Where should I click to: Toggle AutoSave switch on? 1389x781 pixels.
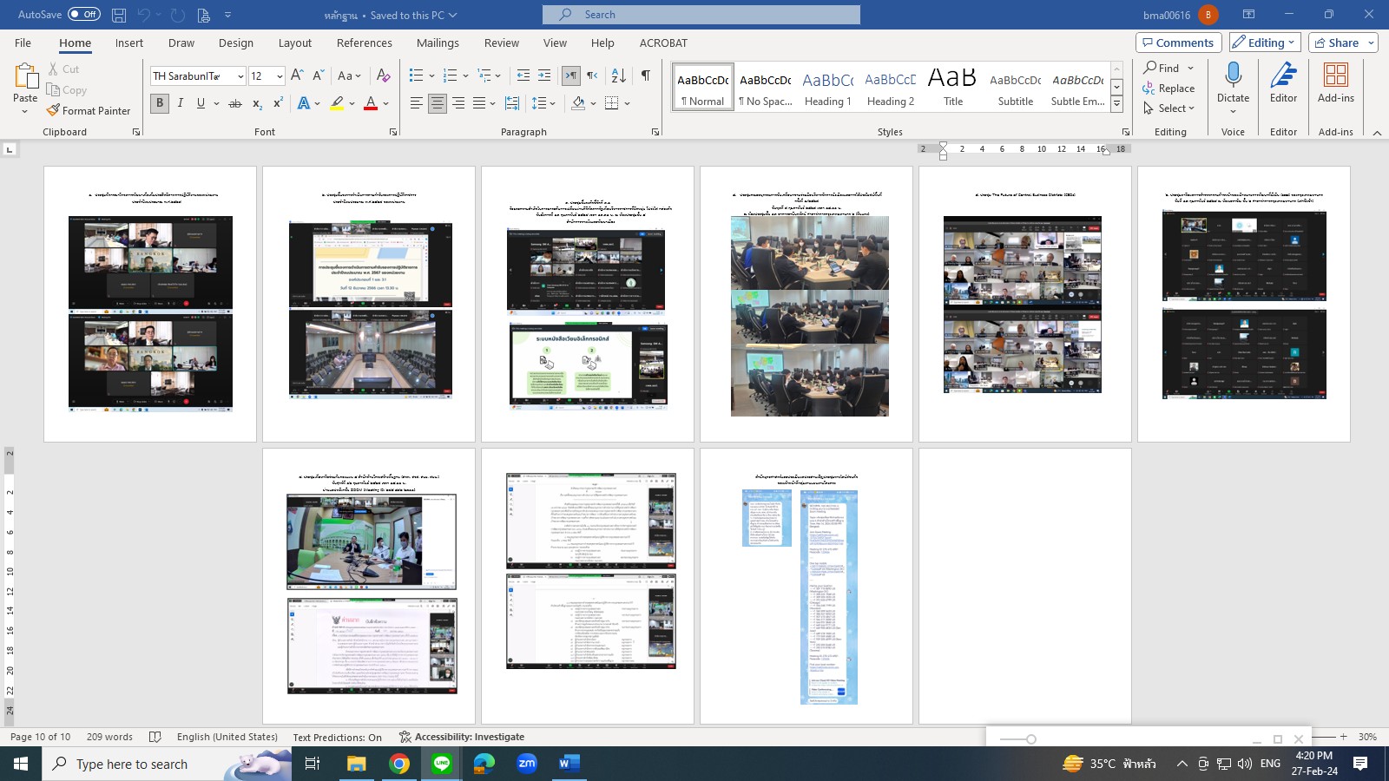[x=84, y=15]
